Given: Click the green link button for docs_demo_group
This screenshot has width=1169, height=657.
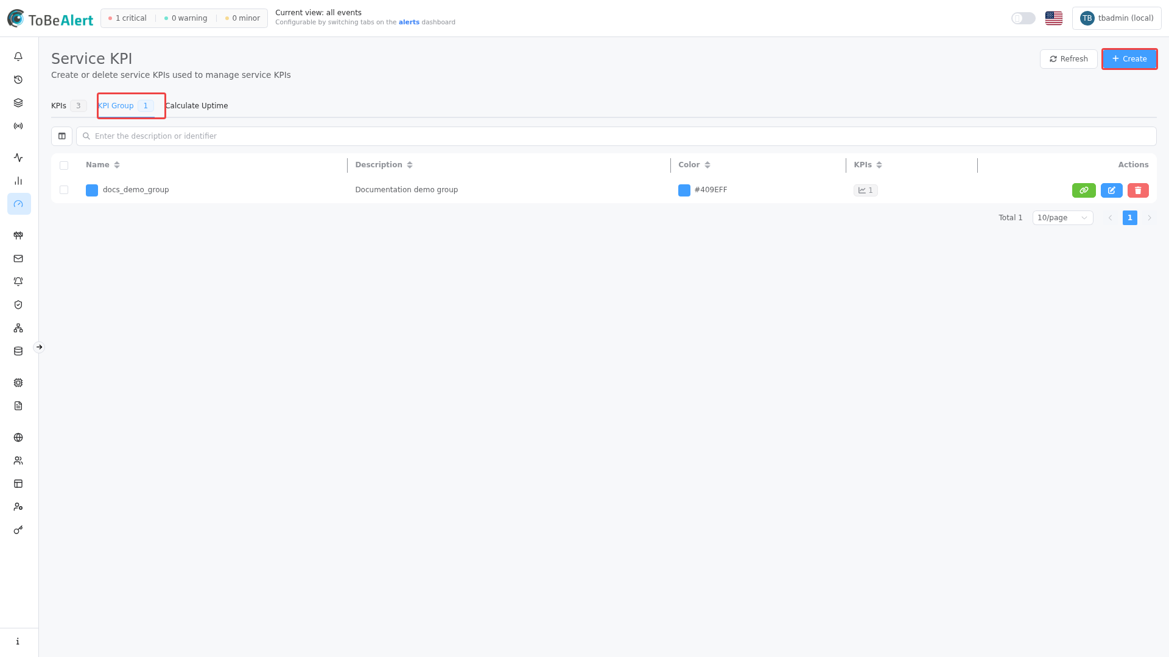Looking at the screenshot, I should (1084, 190).
